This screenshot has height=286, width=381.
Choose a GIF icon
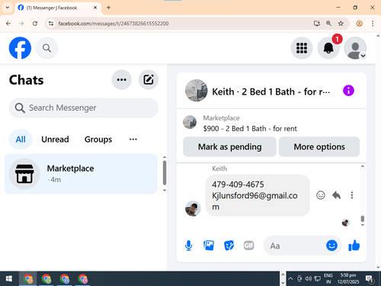[x=248, y=246]
